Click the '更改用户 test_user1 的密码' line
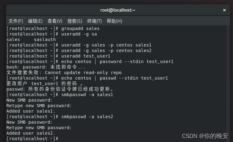 [43, 84]
